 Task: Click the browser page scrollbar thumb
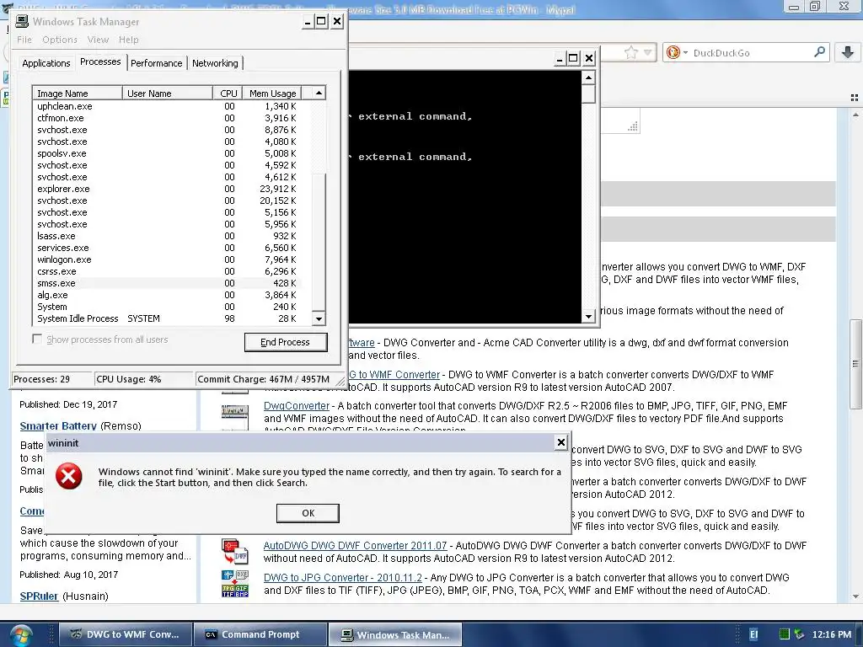point(856,364)
